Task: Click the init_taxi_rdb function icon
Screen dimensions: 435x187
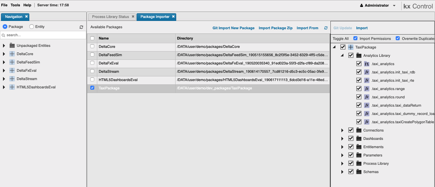Action: click(367, 72)
